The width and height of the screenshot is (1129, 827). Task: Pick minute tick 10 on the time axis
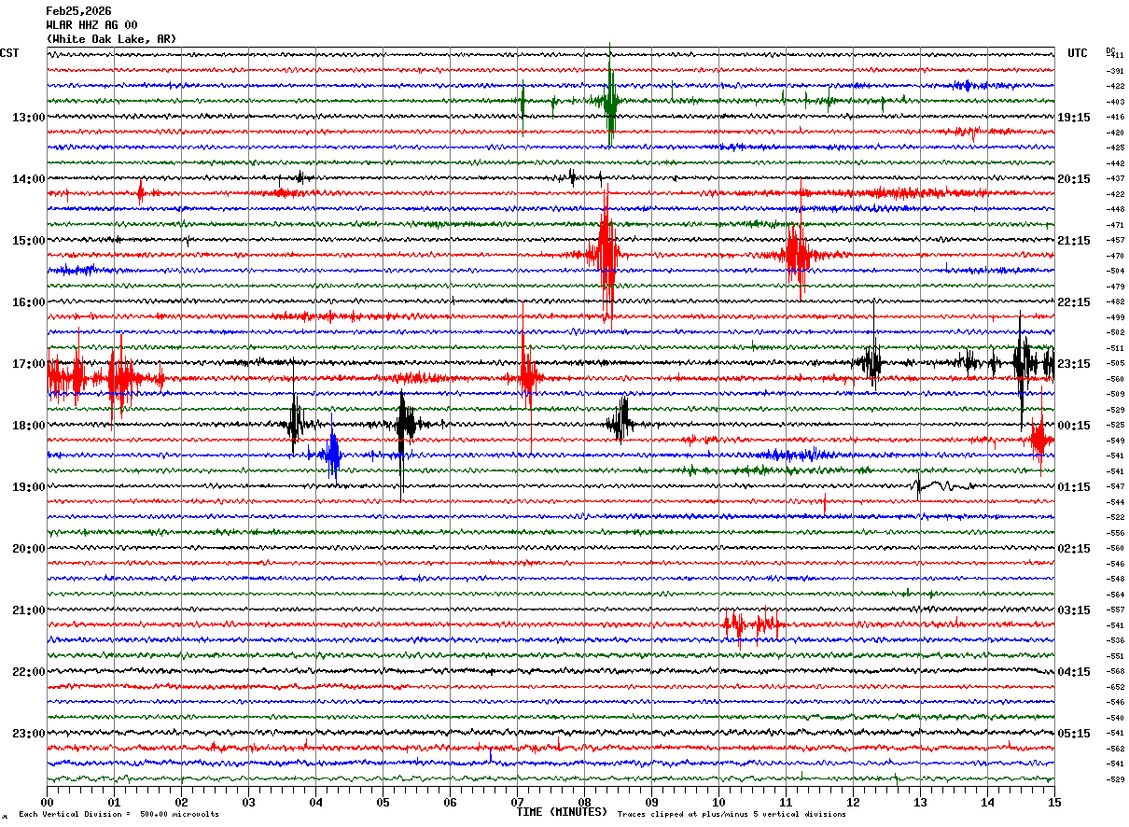pyautogui.click(x=719, y=801)
